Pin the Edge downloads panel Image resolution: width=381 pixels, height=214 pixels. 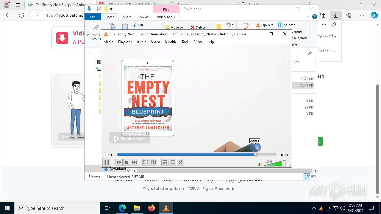[x=334, y=25]
